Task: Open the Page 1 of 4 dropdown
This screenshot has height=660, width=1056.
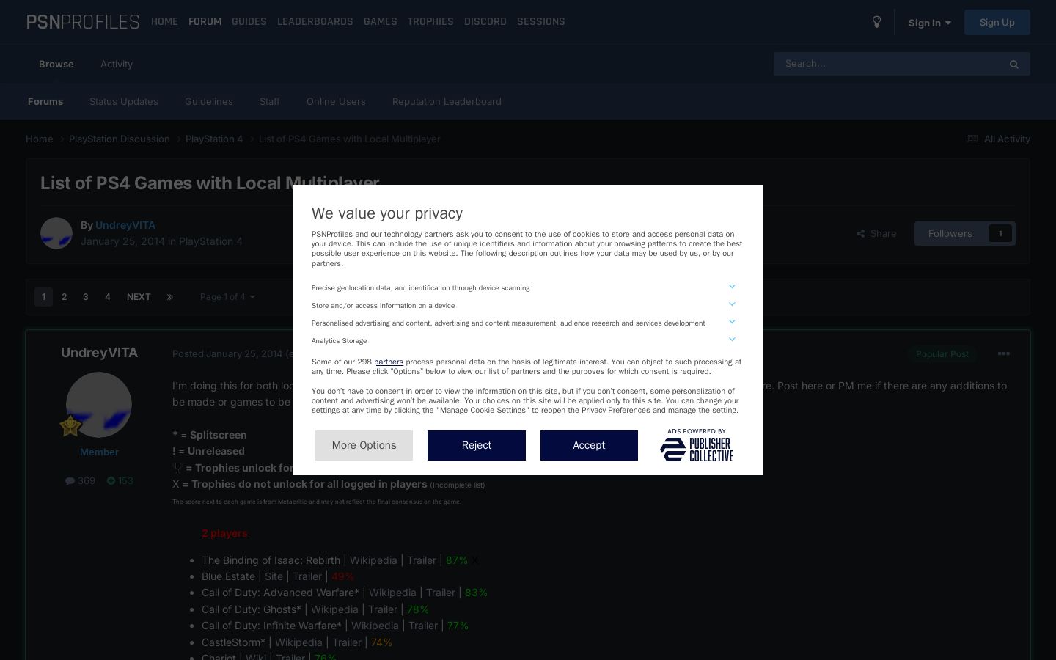Action: (x=227, y=297)
